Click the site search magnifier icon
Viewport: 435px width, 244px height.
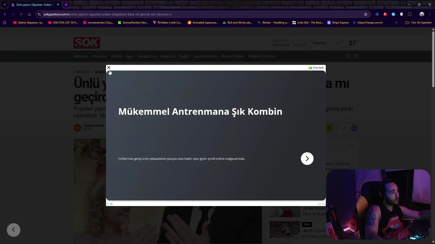tap(348, 56)
